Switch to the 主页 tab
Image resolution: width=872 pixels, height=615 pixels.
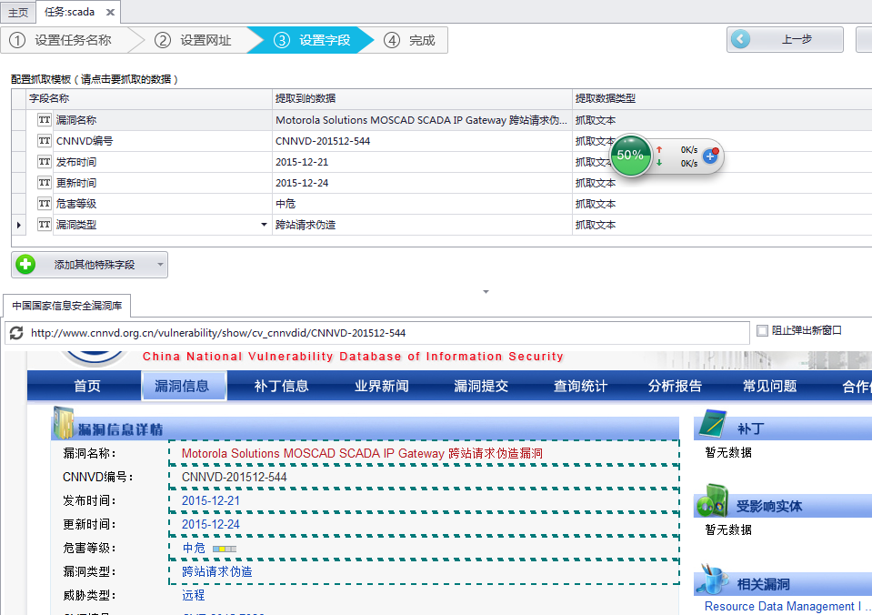(x=18, y=12)
